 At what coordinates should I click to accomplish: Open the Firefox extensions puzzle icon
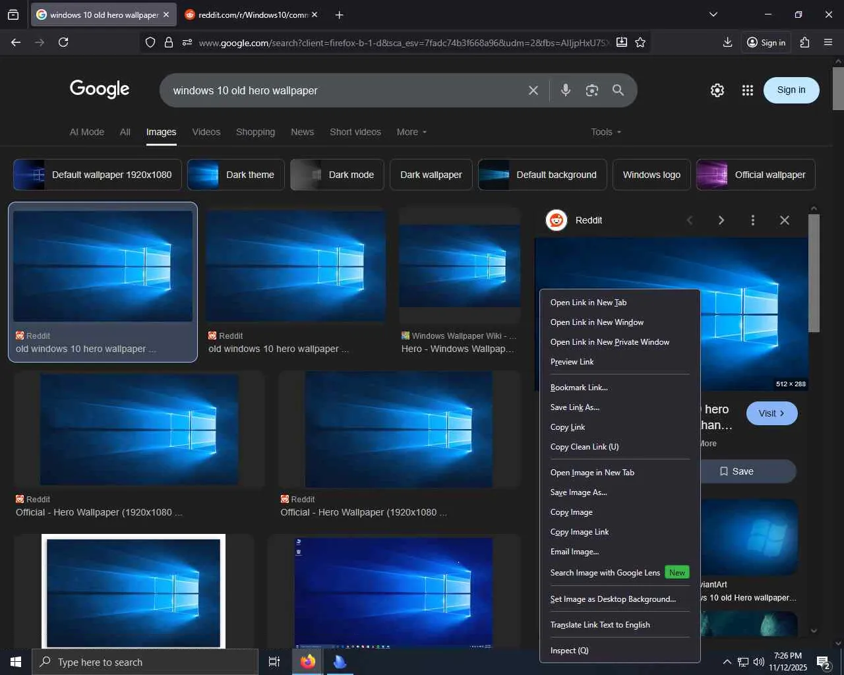click(804, 42)
